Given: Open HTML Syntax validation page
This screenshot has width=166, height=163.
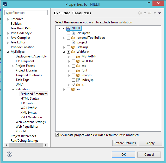Looking at the screenshot, I should tap(30, 99).
